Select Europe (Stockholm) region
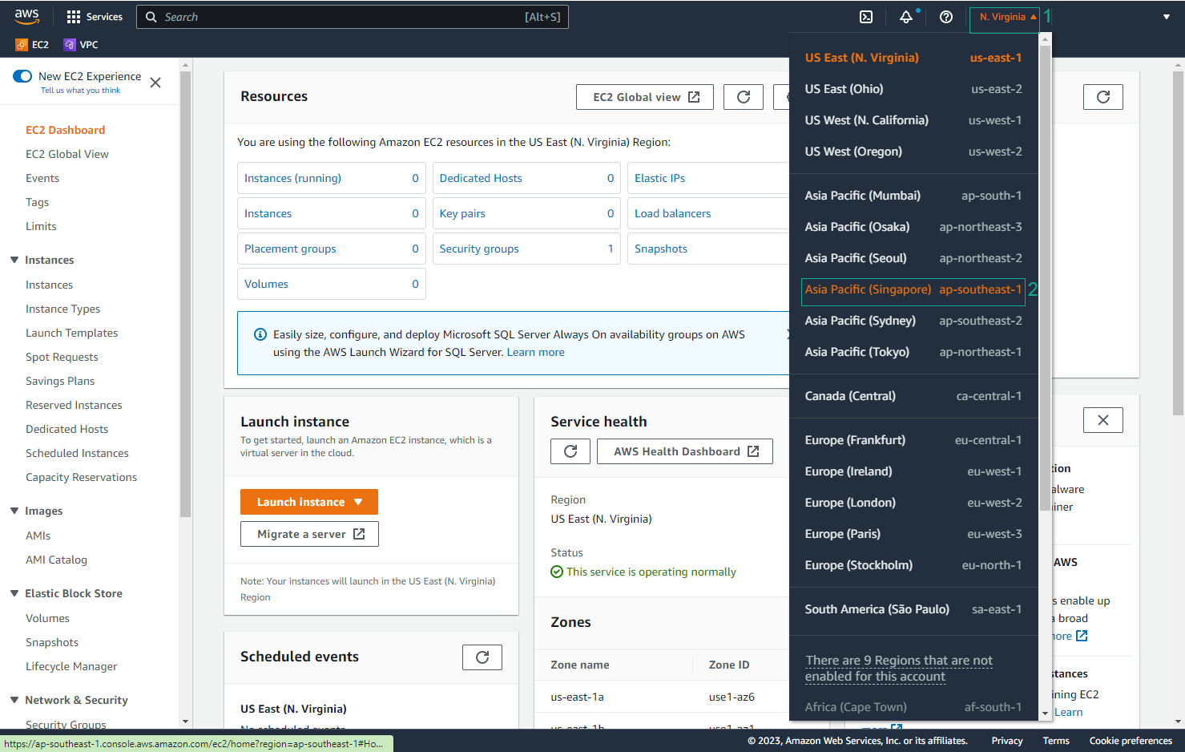This screenshot has height=752, width=1185. click(x=913, y=565)
